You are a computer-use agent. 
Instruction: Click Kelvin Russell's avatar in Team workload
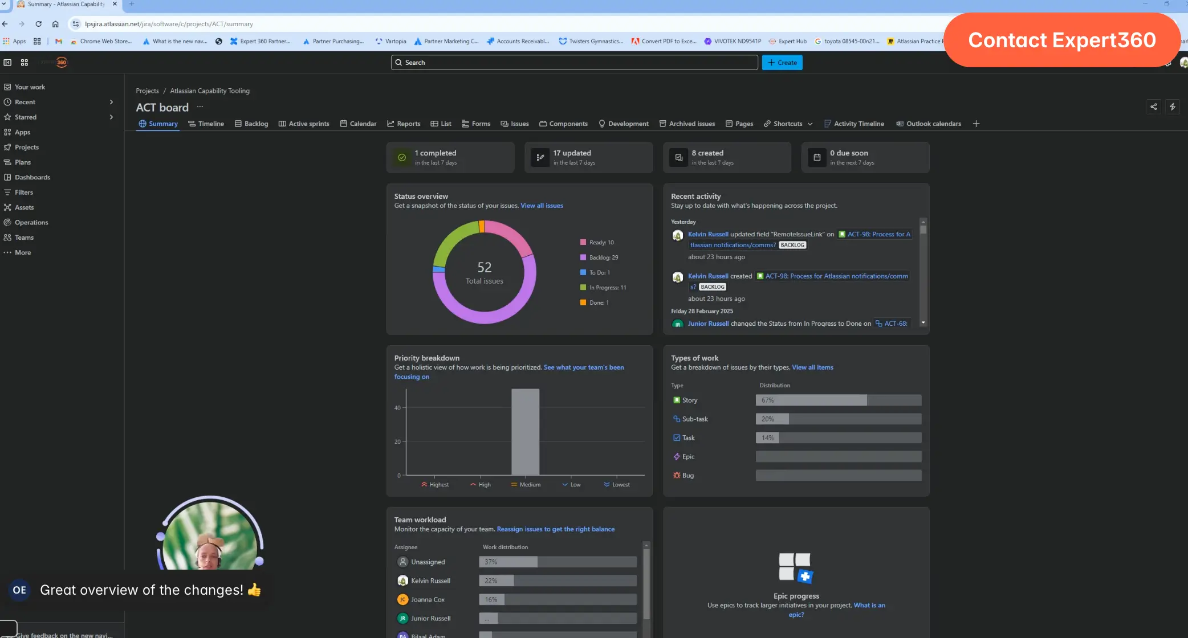(x=402, y=581)
